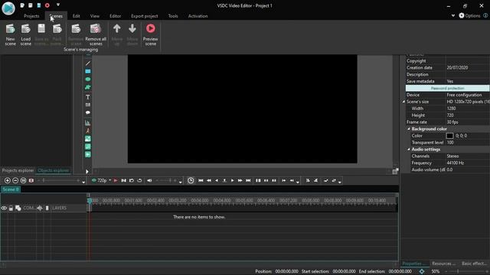Click the Frame rate 30 fps field
490x275 pixels.
coord(468,122)
